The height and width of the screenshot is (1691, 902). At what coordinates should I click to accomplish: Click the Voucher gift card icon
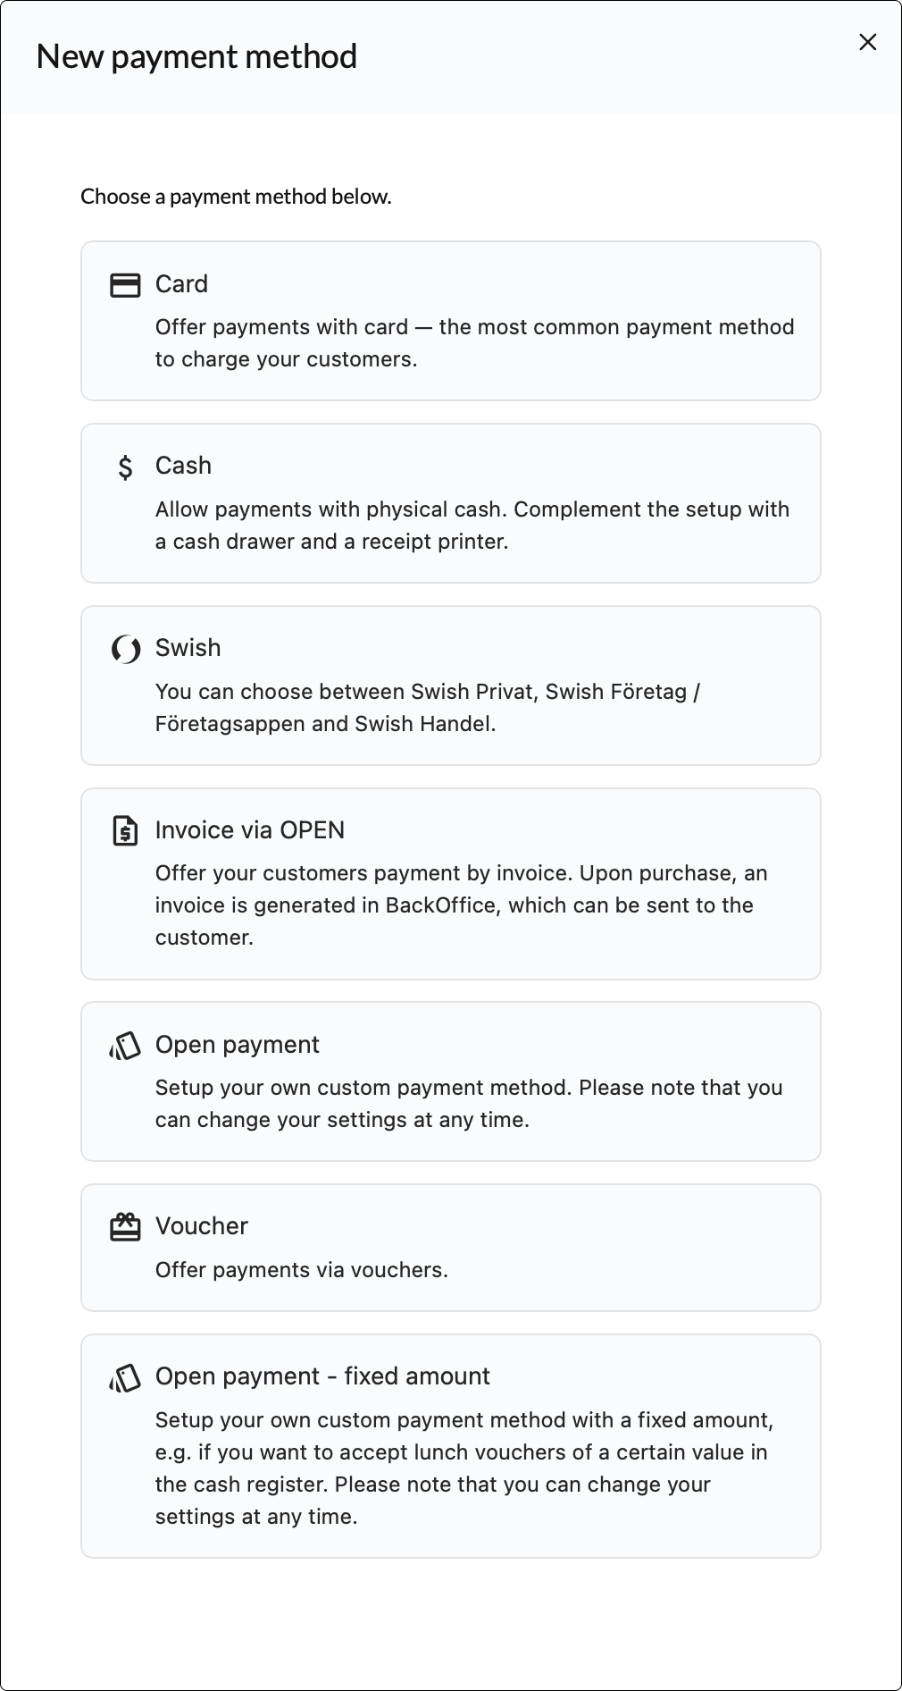coord(125,1227)
